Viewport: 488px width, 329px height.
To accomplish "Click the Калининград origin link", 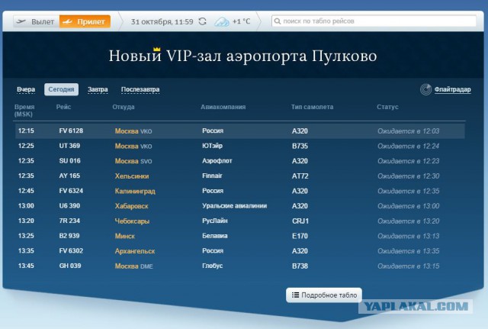I will click(x=135, y=191).
